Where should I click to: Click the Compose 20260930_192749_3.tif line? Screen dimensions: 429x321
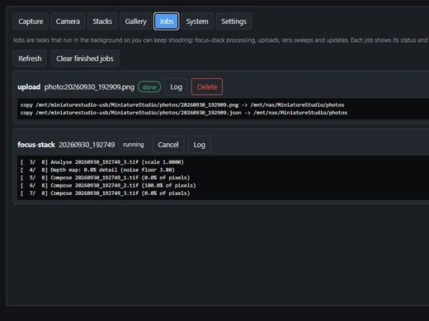[x=105, y=193]
